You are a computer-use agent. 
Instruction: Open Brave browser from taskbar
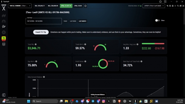point(119,101)
